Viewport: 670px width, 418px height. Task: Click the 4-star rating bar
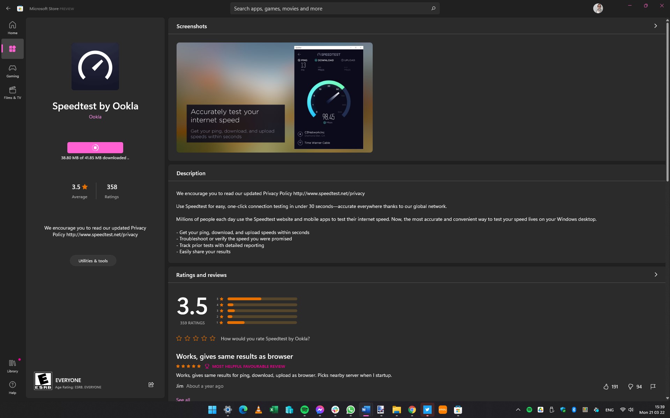coord(262,305)
